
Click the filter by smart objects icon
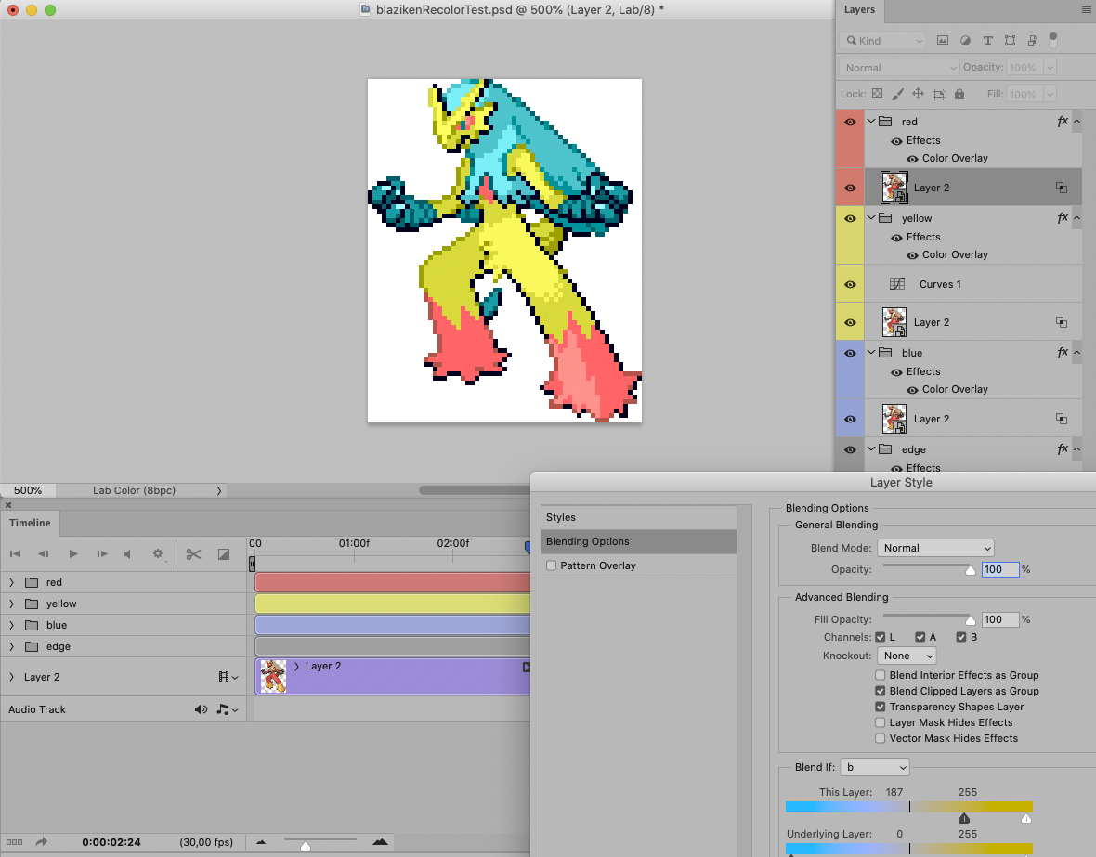1034,41
